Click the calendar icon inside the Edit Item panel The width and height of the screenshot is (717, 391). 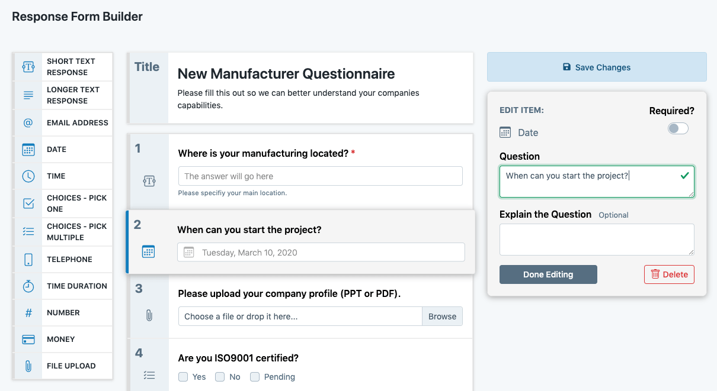[x=505, y=133]
